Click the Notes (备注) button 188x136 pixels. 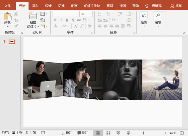pyautogui.click(x=67, y=133)
